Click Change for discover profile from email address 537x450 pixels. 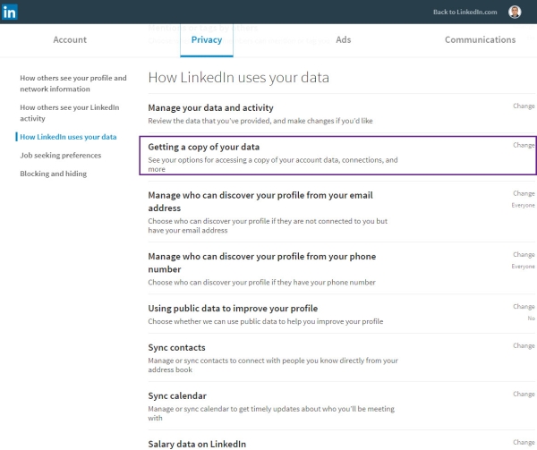(524, 193)
